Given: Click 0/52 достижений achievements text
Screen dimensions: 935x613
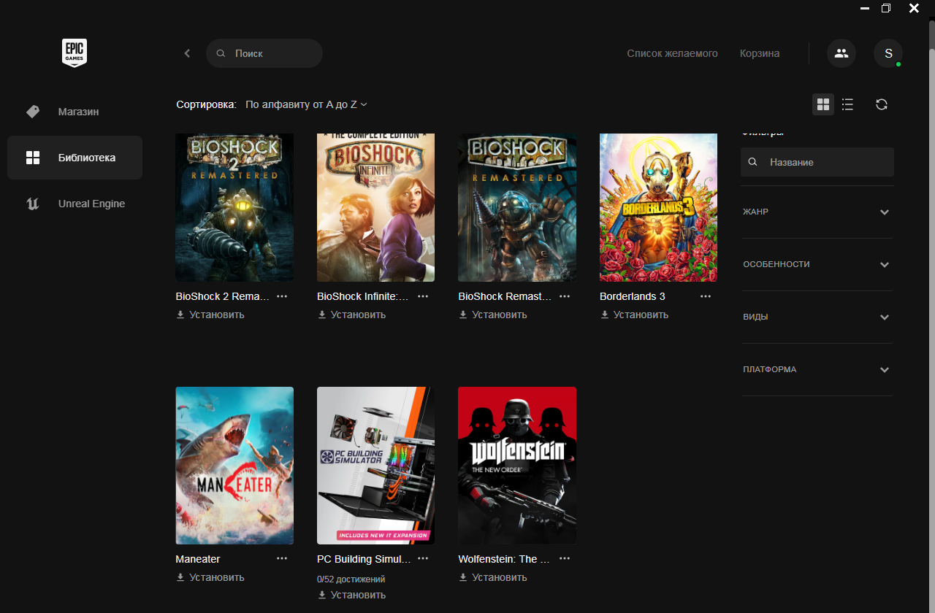Looking at the screenshot, I should [351, 579].
